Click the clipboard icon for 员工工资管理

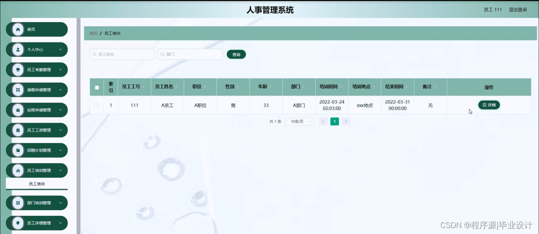pos(18,130)
